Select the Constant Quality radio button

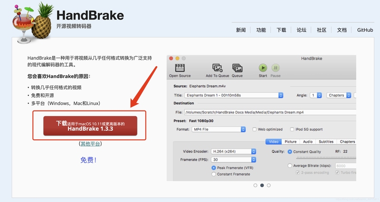tap(290, 152)
